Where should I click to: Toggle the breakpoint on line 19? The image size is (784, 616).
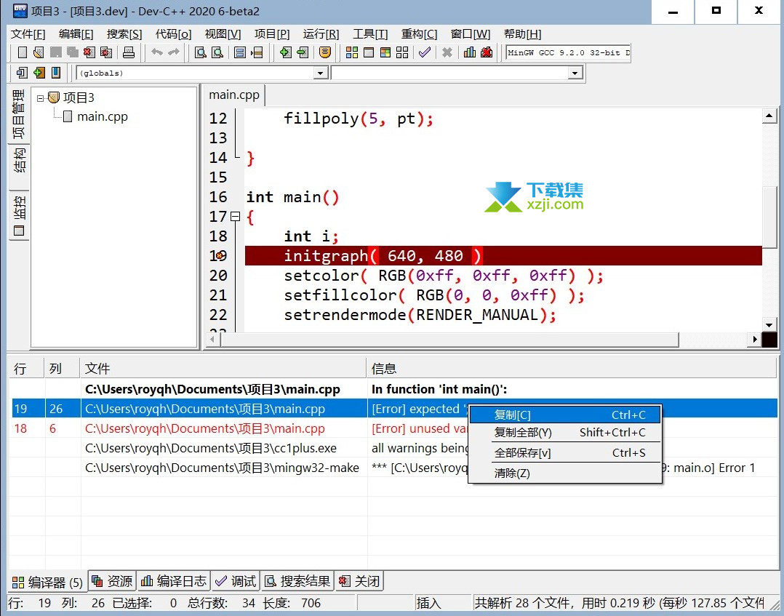click(218, 256)
